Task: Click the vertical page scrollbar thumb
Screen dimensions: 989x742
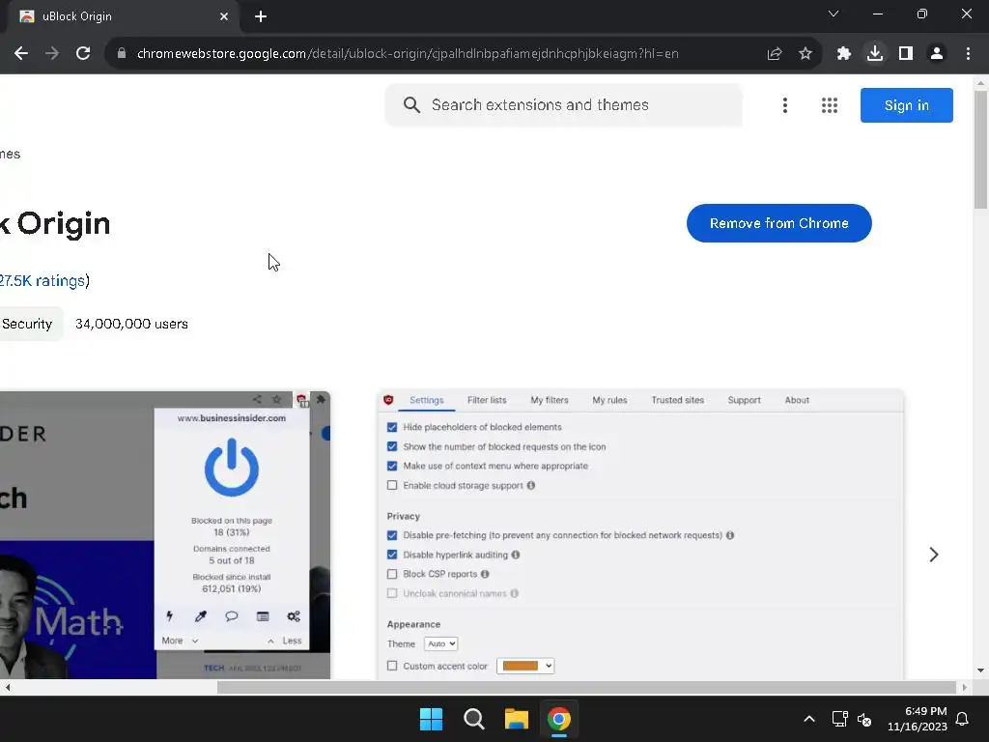Action: coord(980,150)
